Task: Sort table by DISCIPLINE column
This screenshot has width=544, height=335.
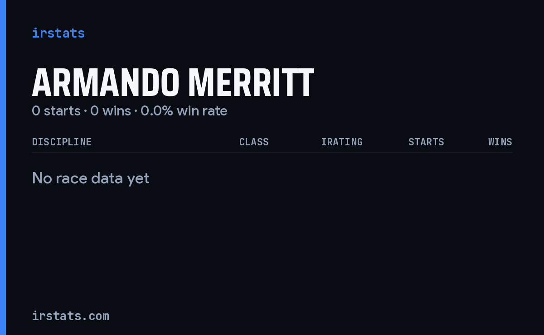Action: point(62,142)
